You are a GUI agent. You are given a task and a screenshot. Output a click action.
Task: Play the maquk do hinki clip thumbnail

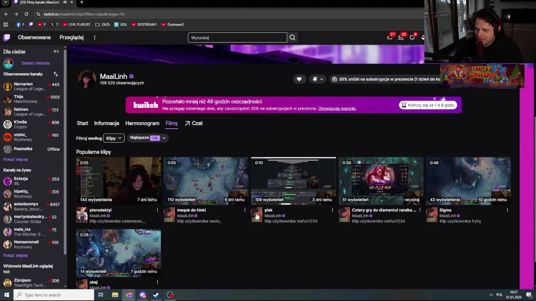(206, 181)
